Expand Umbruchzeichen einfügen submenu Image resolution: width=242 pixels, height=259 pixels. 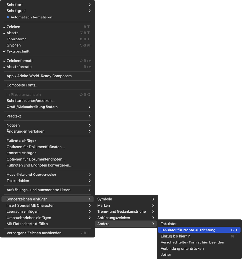[x=47, y=218]
